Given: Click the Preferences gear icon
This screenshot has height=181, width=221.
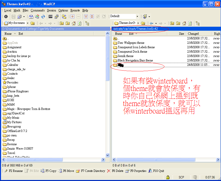Looking at the screenshot, I should [6, 17].
